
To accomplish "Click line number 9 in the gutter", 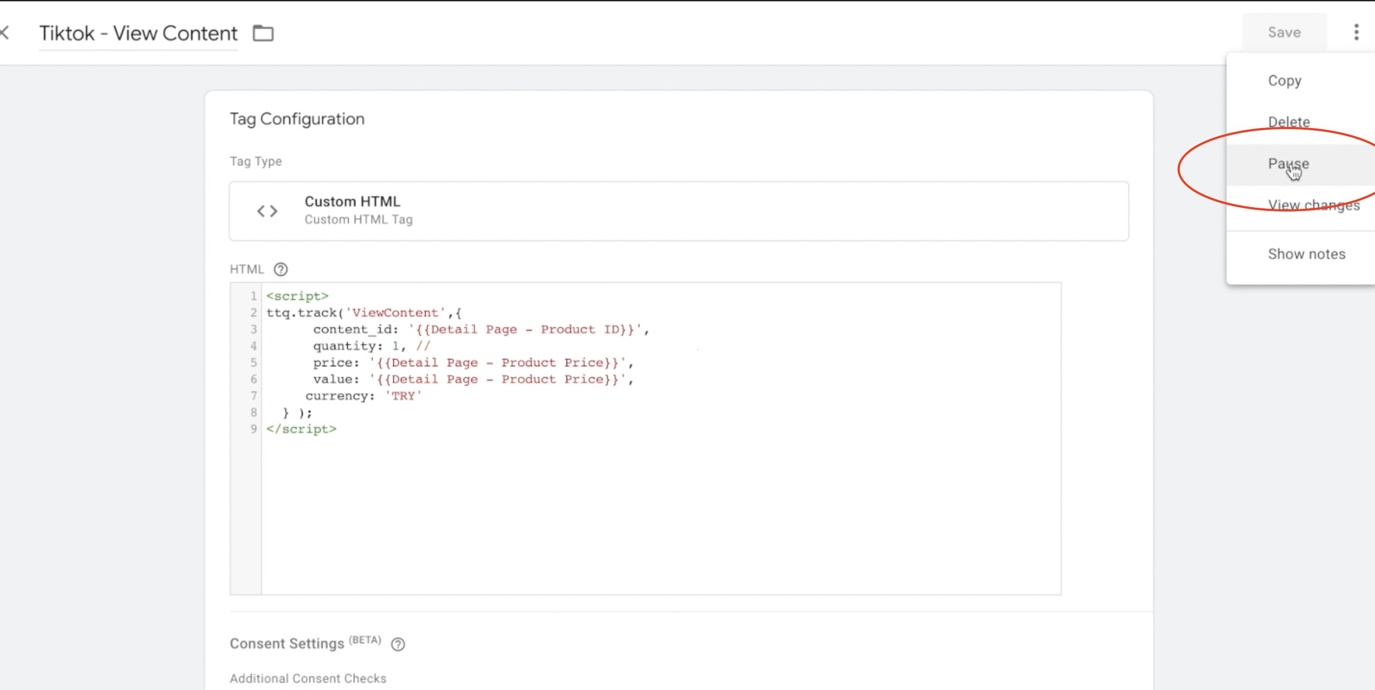I will coord(254,429).
